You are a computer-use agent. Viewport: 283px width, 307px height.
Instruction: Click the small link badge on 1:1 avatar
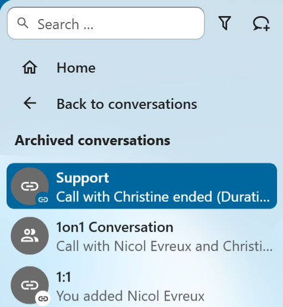coord(43,299)
